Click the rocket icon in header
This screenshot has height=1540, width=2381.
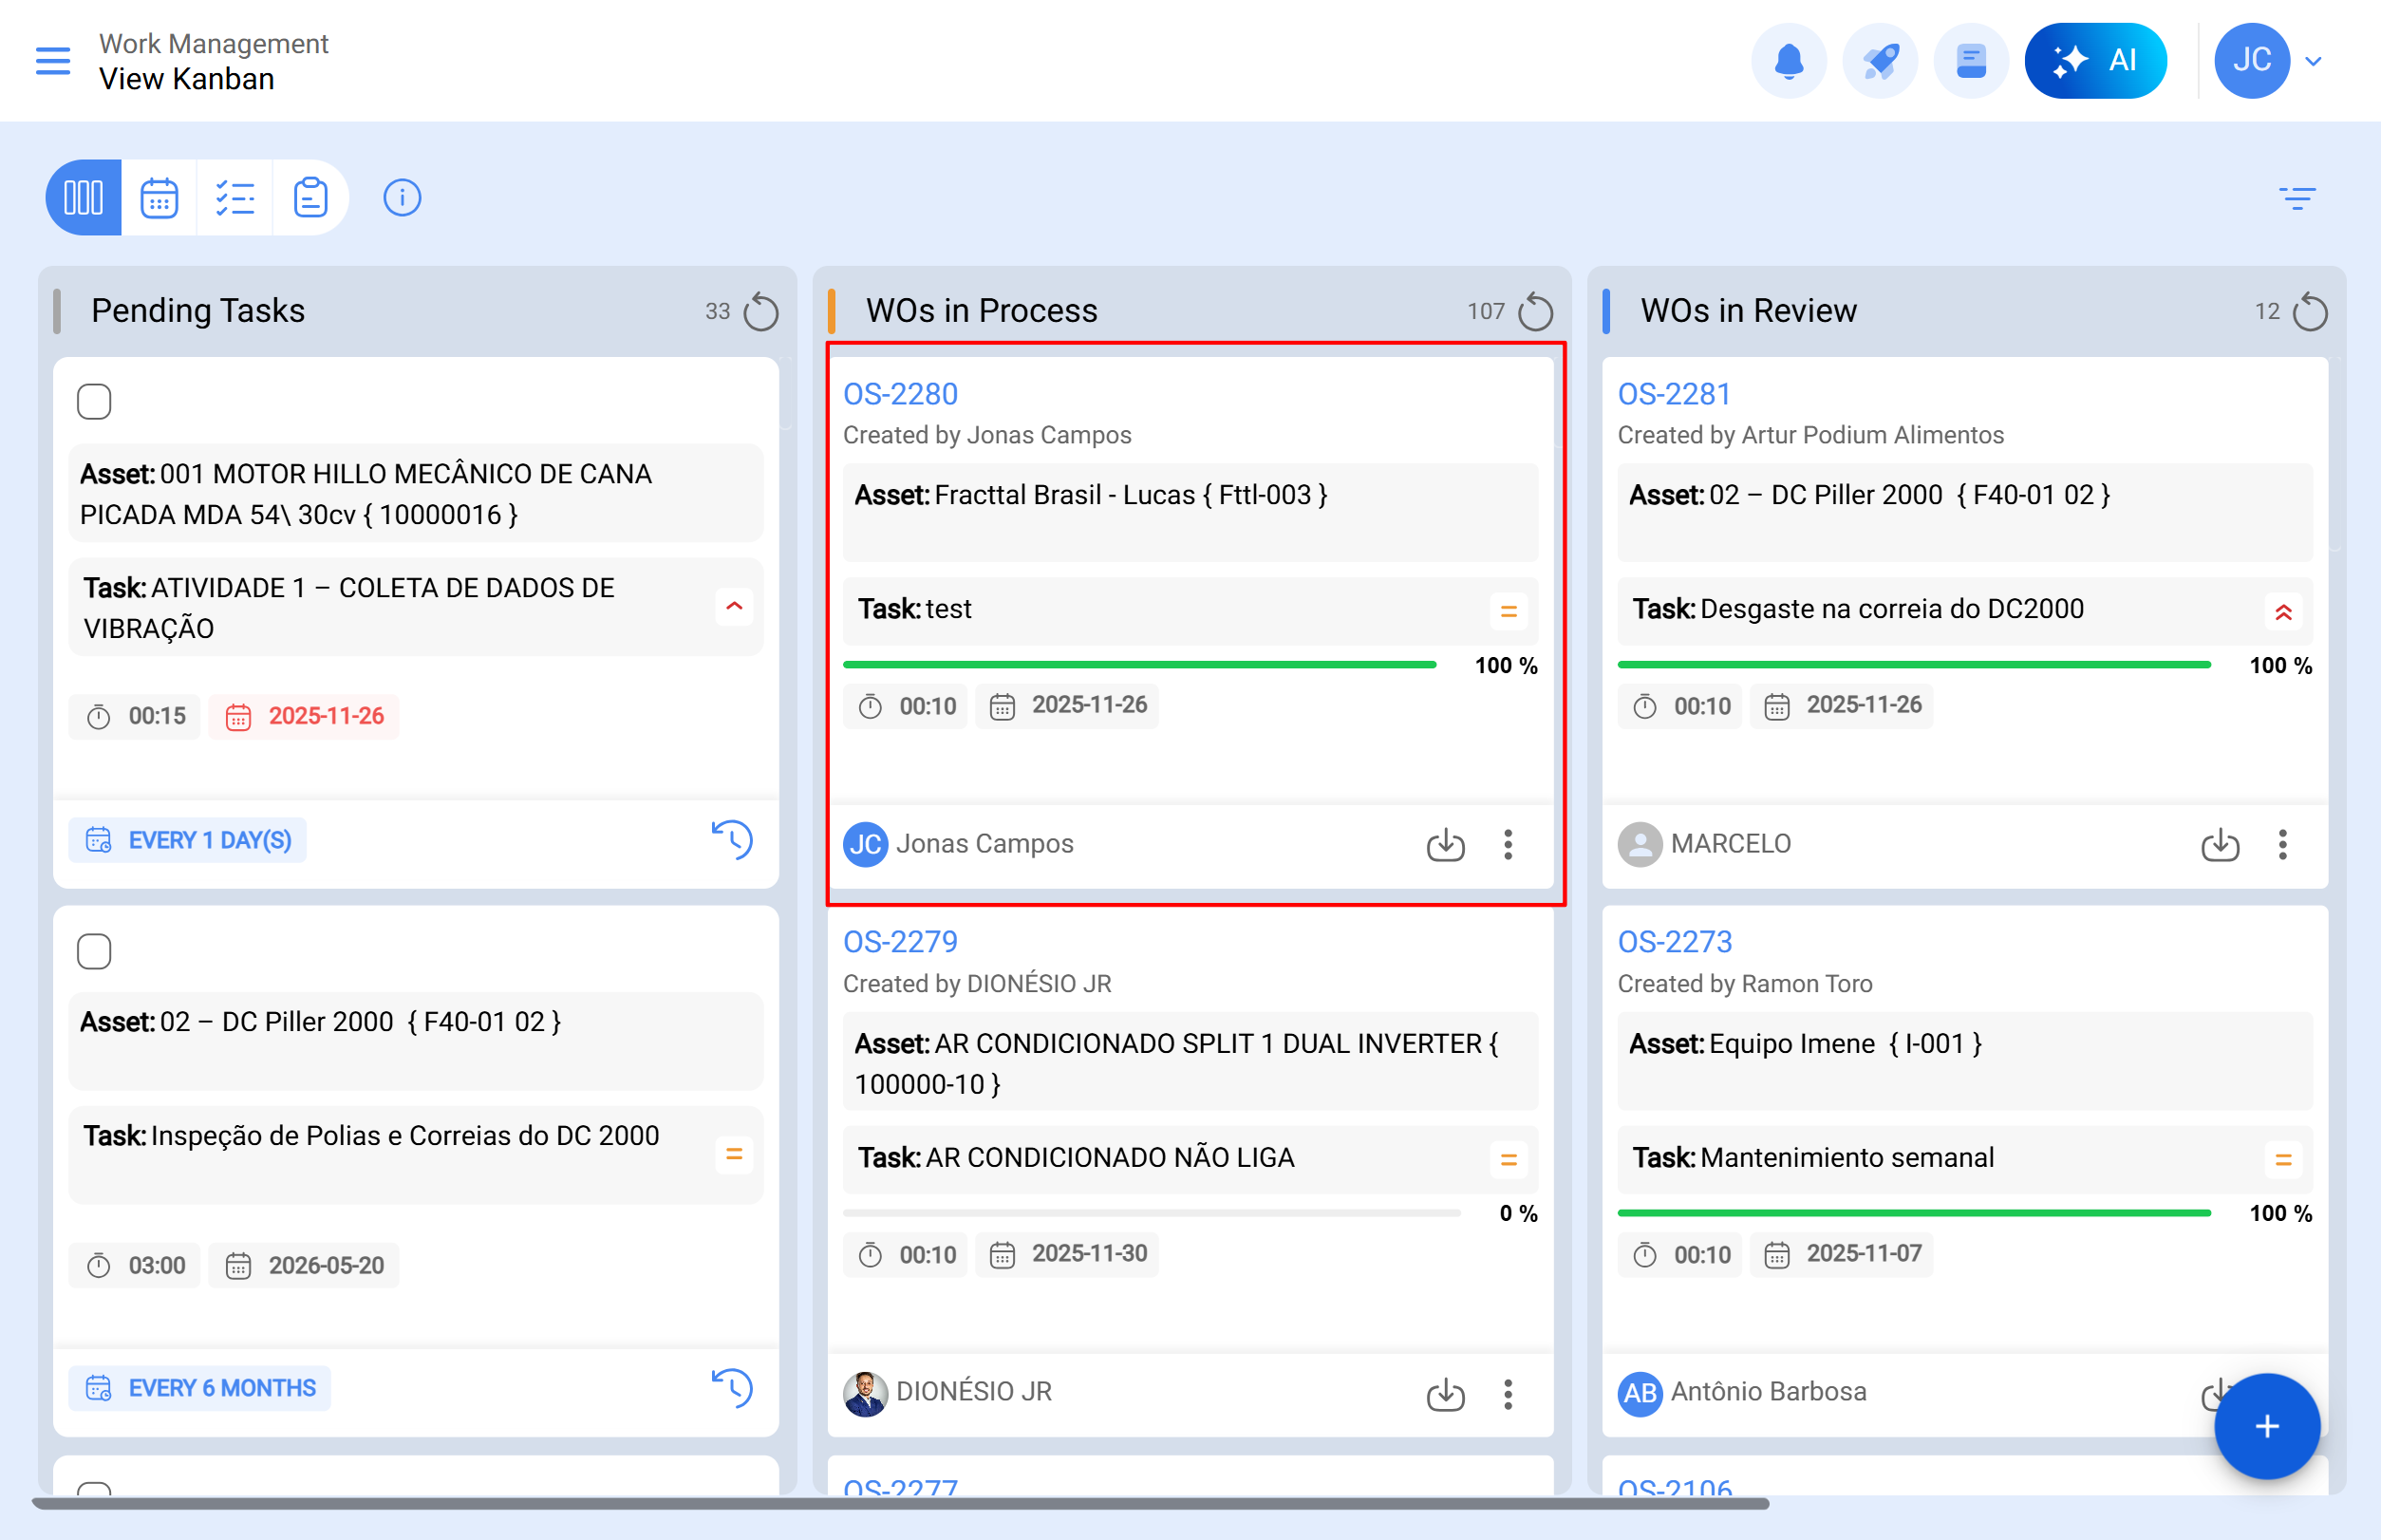click(x=1879, y=61)
